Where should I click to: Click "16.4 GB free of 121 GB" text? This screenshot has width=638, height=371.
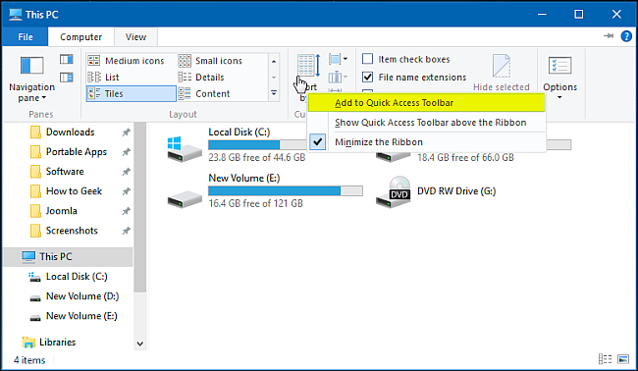(255, 203)
